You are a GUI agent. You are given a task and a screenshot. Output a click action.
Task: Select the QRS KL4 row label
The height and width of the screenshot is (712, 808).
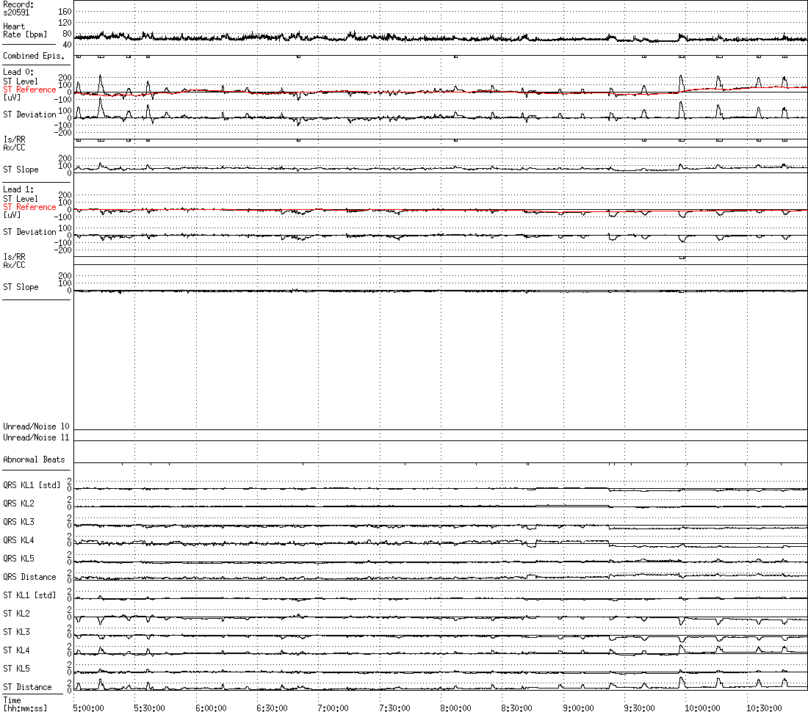[x=18, y=540]
